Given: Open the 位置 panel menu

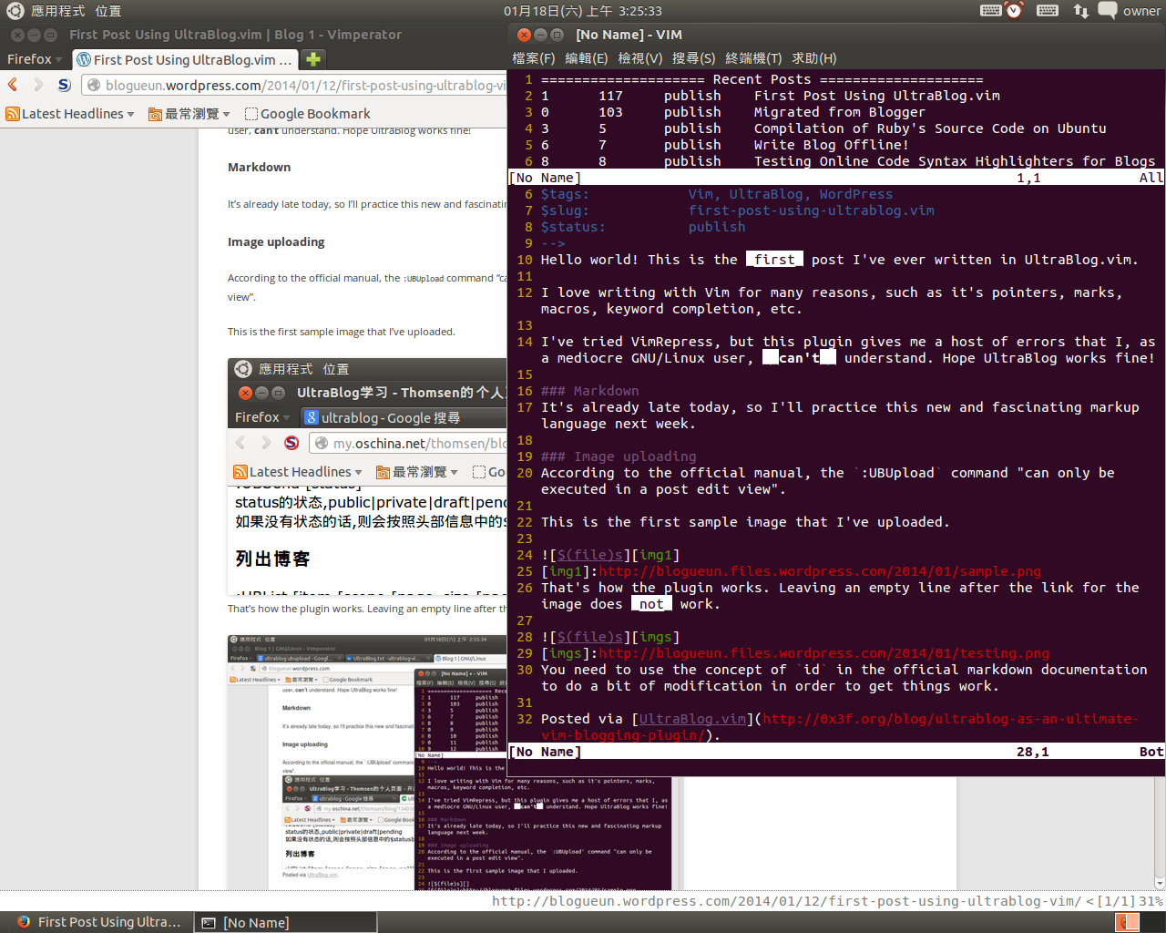Looking at the screenshot, I should [107, 11].
